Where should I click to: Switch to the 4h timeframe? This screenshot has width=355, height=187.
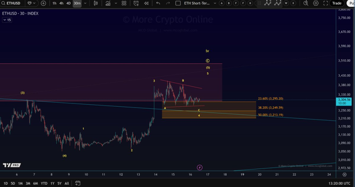pos(61,3)
